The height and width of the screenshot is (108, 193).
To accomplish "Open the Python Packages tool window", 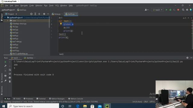I will point(57,99).
